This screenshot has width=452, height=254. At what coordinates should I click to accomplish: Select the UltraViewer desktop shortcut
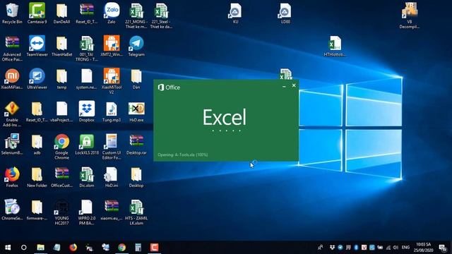(37, 79)
